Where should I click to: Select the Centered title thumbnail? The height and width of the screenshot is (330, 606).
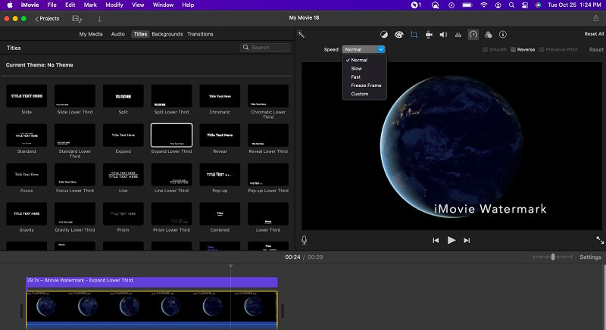(220, 214)
